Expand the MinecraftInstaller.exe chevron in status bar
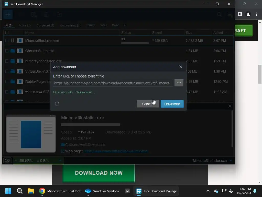The height and width of the screenshot is (197, 262). (x=231, y=161)
